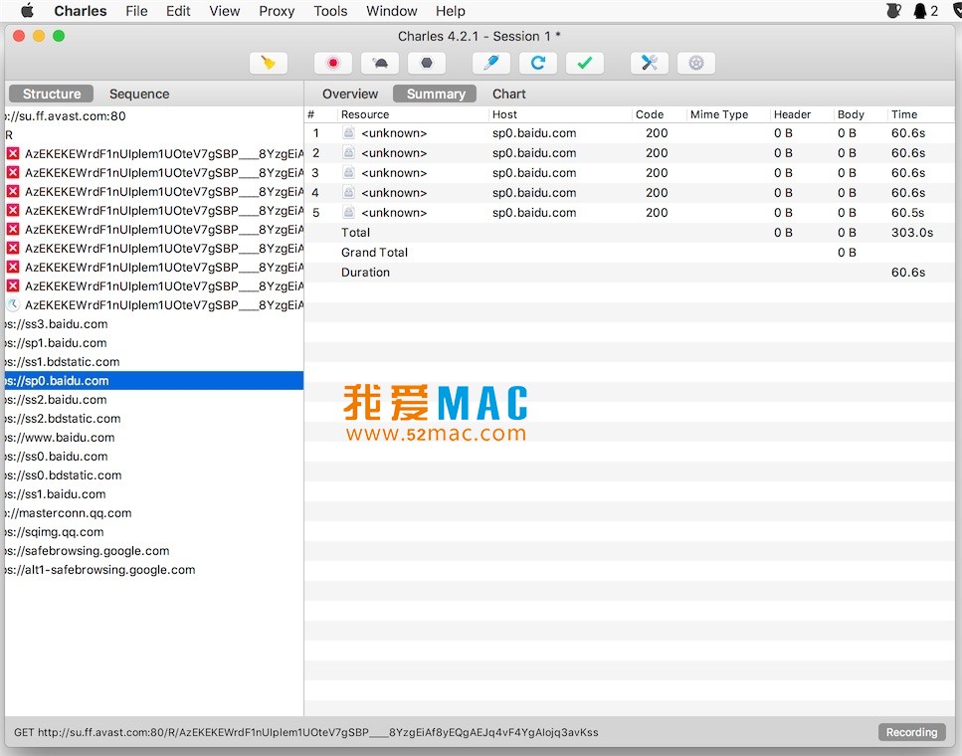Click the Duration row in summary
962x756 pixels.
(630, 273)
